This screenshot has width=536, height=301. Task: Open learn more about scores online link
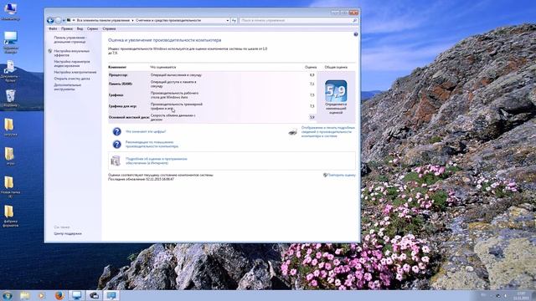point(157,161)
